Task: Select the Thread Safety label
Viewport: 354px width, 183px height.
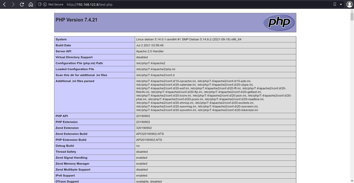Action: coord(66,152)
